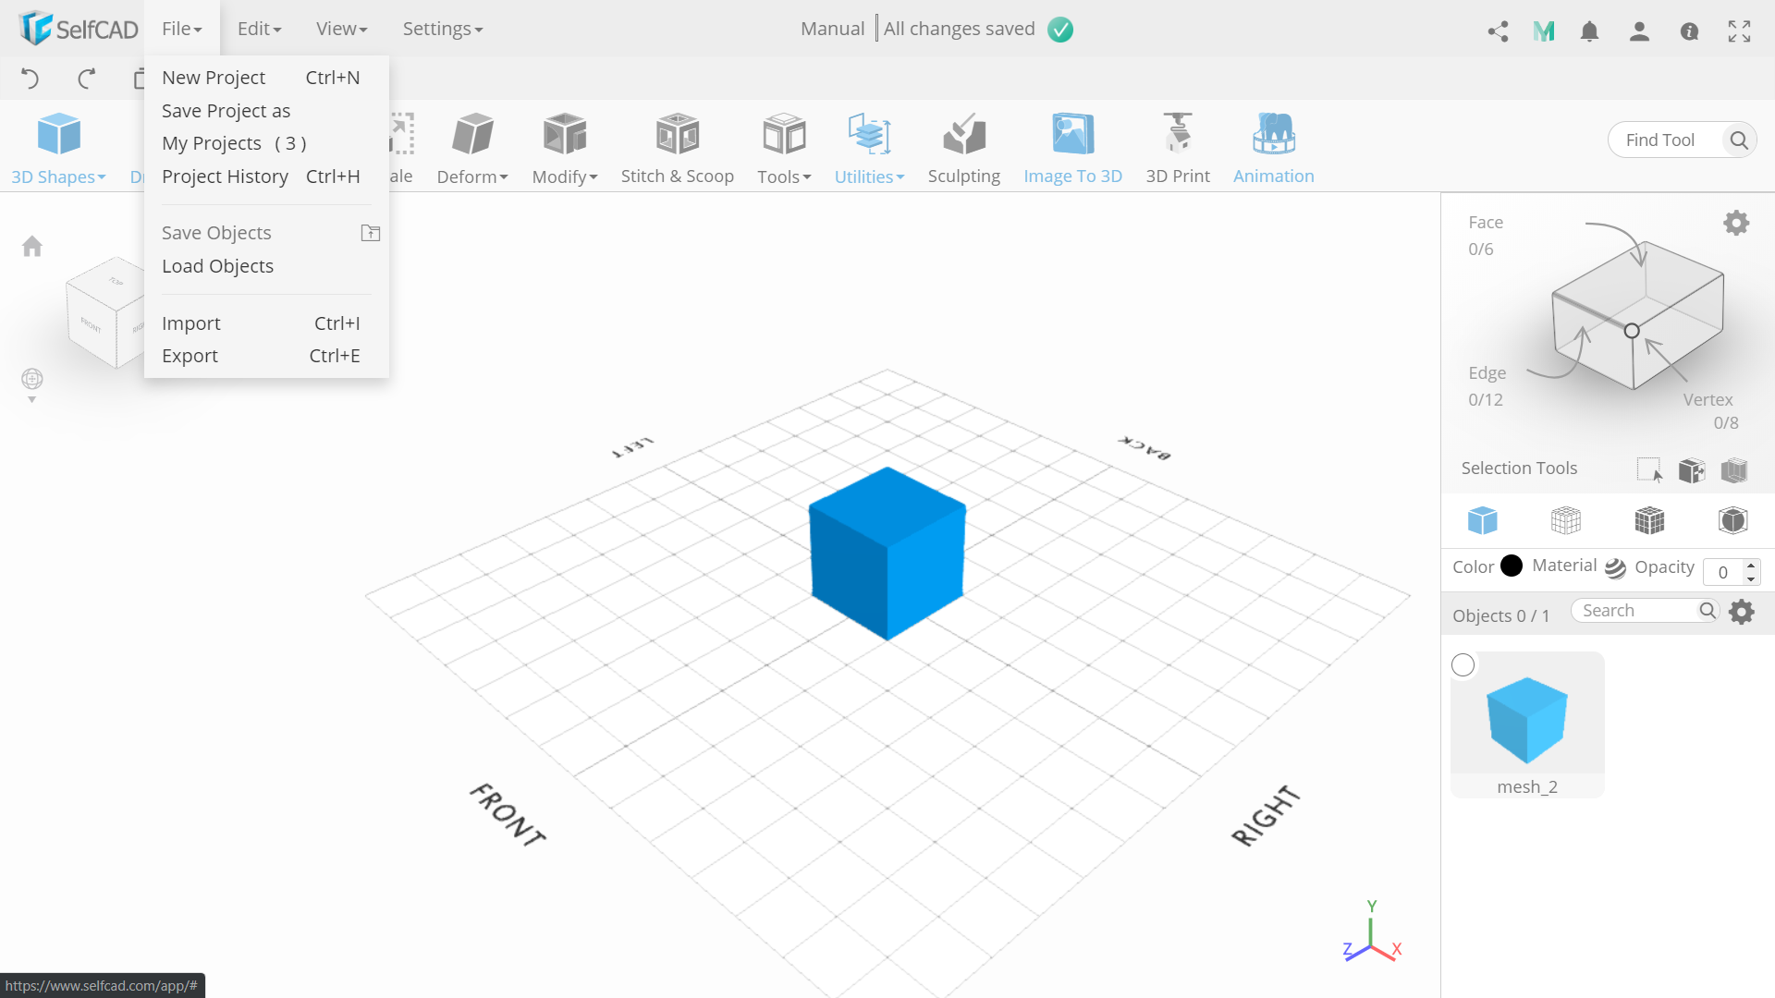Select Project History menu entry
The image size is (1775, 998).
point(225,176)
